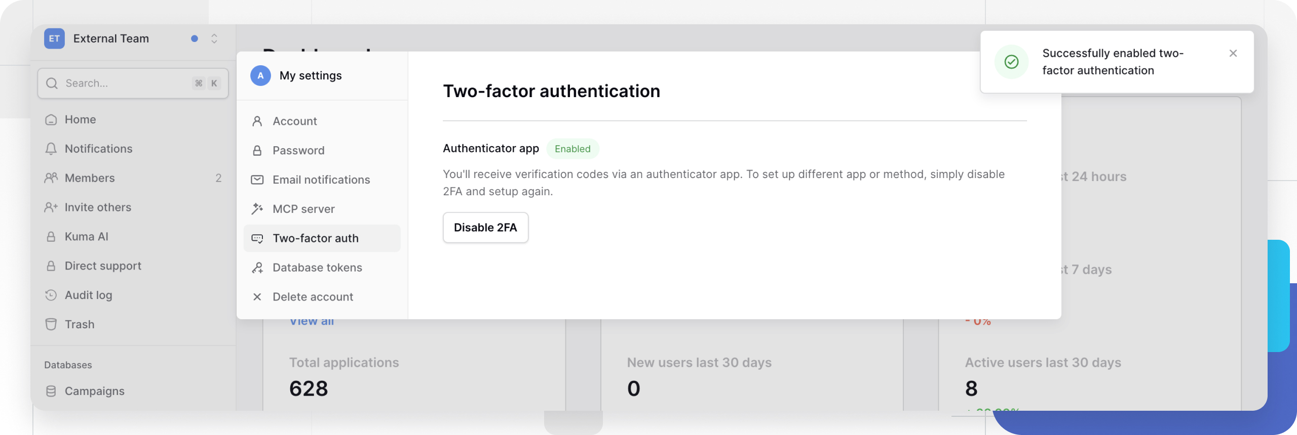This screenshot has width=1297, height=435.
Task: Dismiss the success toast notification
Action: [1233, 53]
